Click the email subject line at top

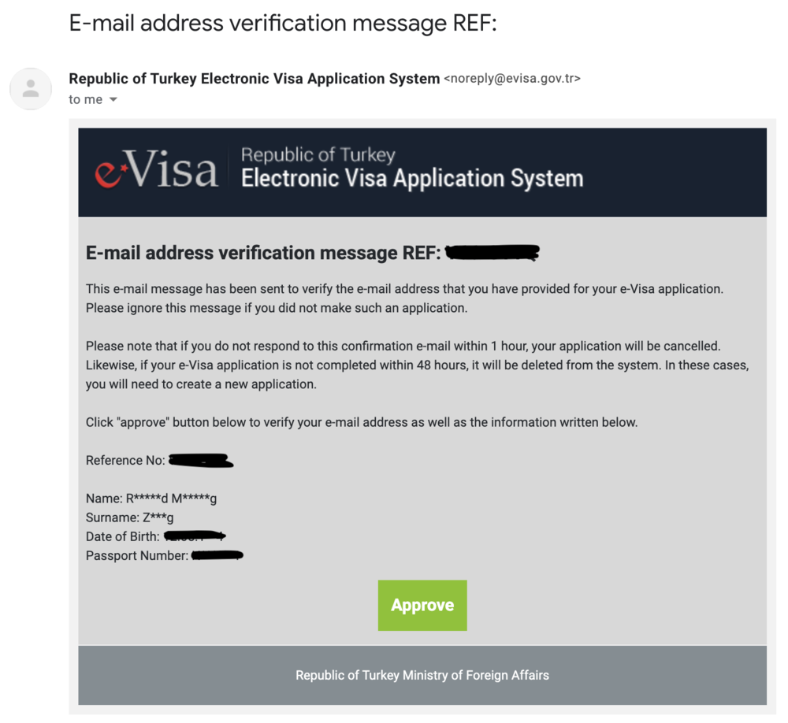[x=283, y=24]
